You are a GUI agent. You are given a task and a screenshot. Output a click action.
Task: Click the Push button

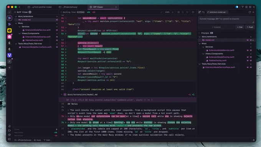(250, 27)
